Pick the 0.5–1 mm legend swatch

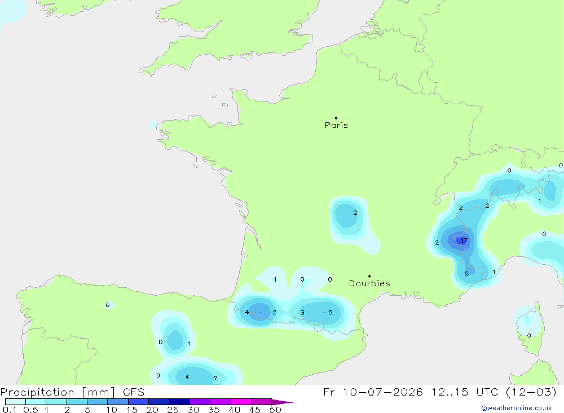(x=36, y=402)
